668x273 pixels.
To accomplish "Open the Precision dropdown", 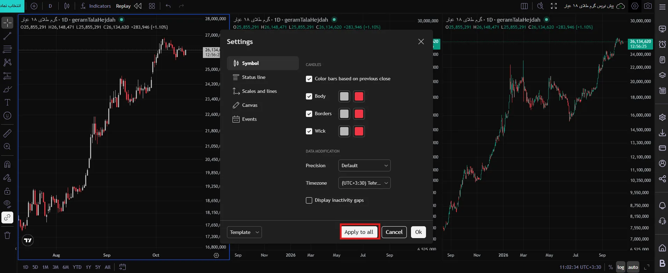I will click(x=364, y=165).
